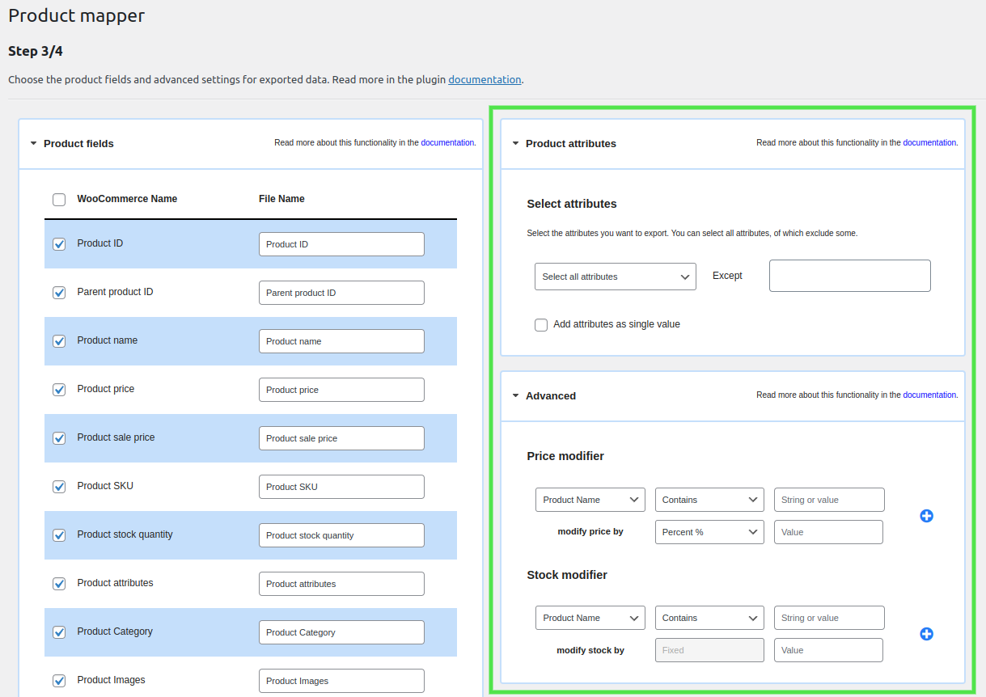Open Stock modifier Contains dropdown
The height and width of the screenshot is (697, 986).
(709, 618)
